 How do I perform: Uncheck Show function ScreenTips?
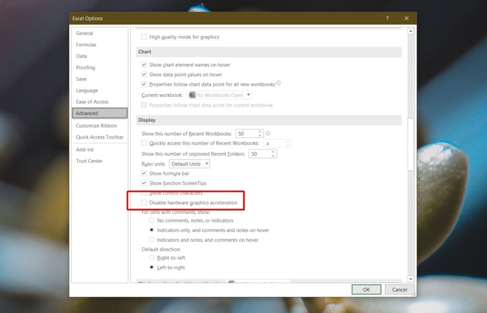(x=144, y=183)
